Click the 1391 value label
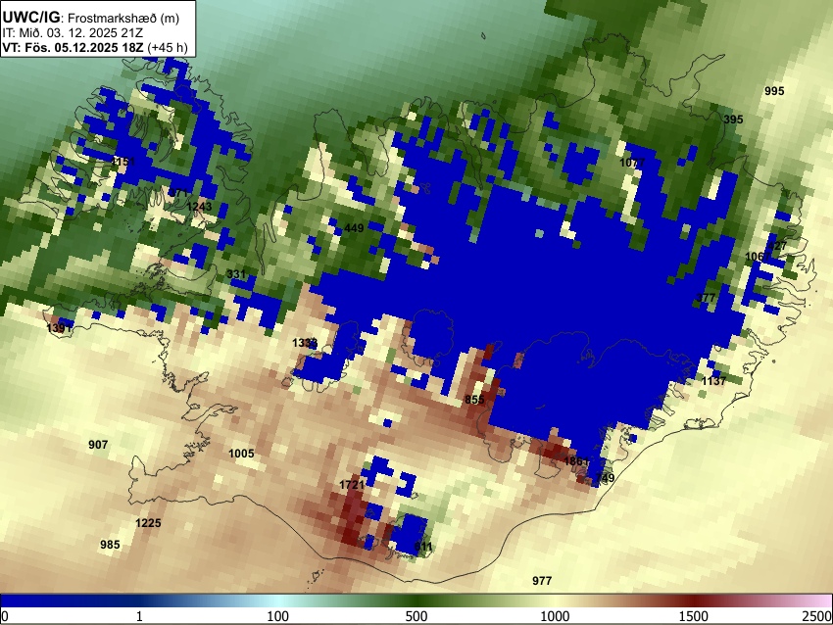This screenshot has height=625, width=833. coord(59,328)
